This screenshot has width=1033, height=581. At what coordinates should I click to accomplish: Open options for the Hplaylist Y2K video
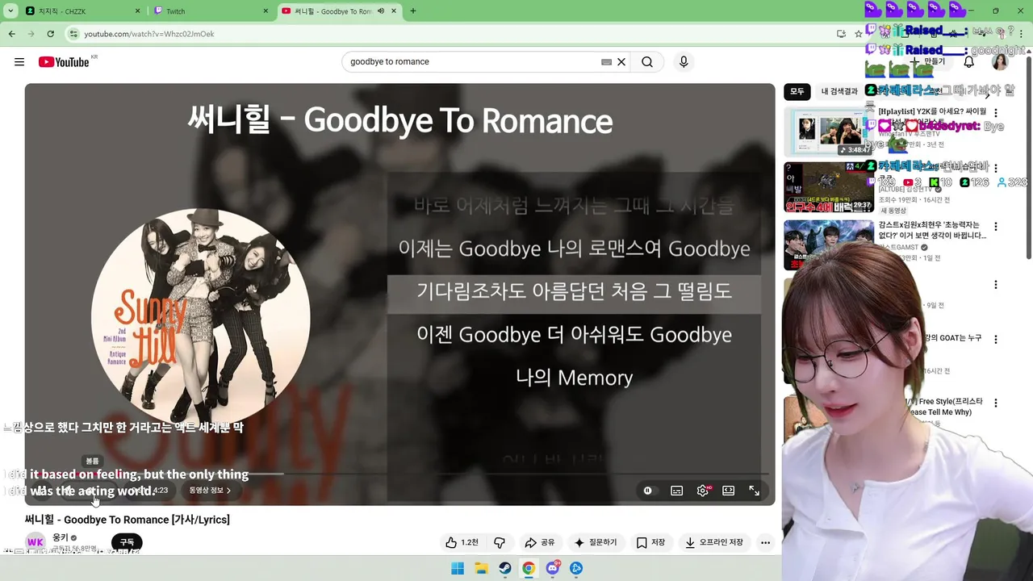coord(996,113)
